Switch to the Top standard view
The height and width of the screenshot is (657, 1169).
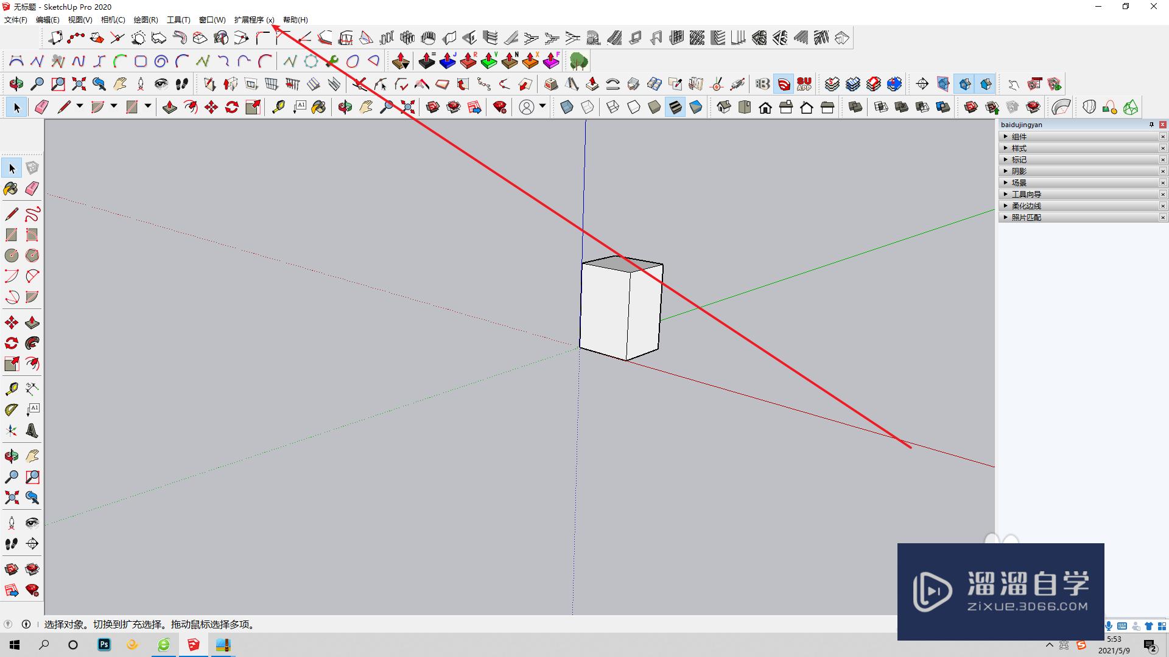click(x=745, y=108)
